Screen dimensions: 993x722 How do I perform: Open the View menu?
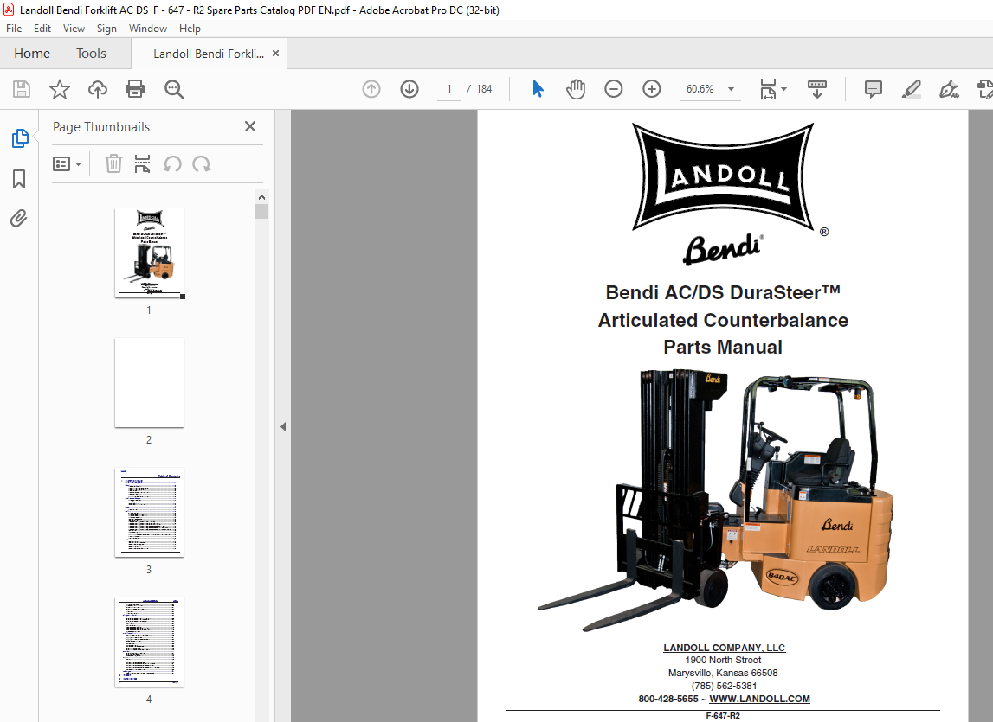74,29
